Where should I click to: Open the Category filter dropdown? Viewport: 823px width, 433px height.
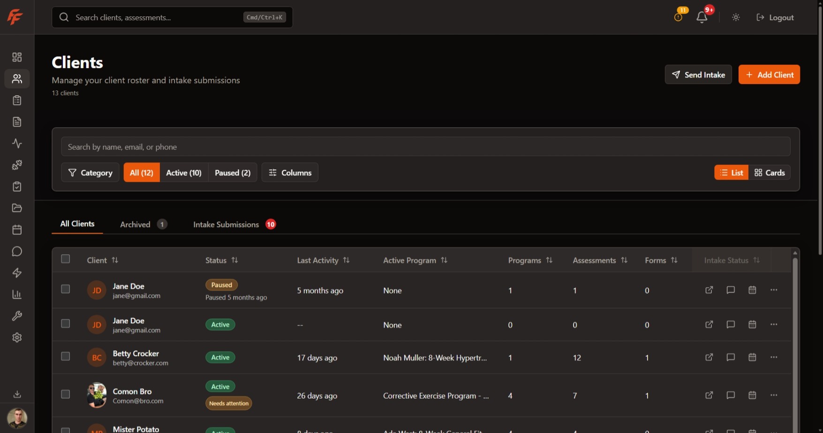pos(90,172)
